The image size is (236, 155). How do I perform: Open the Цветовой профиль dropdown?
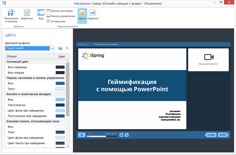tap(52, 48)
